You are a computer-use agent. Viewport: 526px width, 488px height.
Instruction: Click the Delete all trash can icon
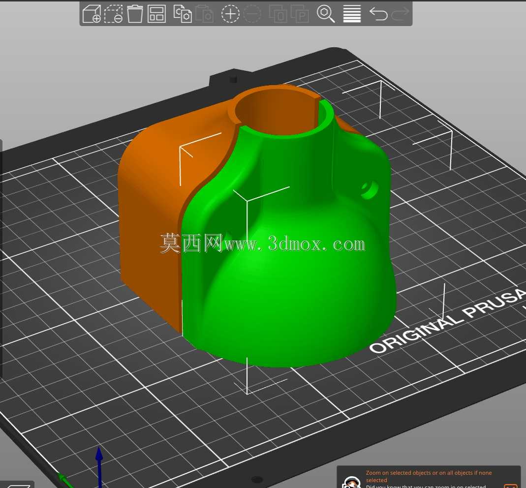pos(135,14)
